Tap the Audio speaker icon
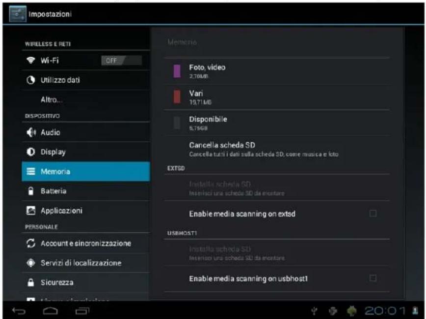The width and height of the screenshot is (426, 319). (x=31, y=132)
